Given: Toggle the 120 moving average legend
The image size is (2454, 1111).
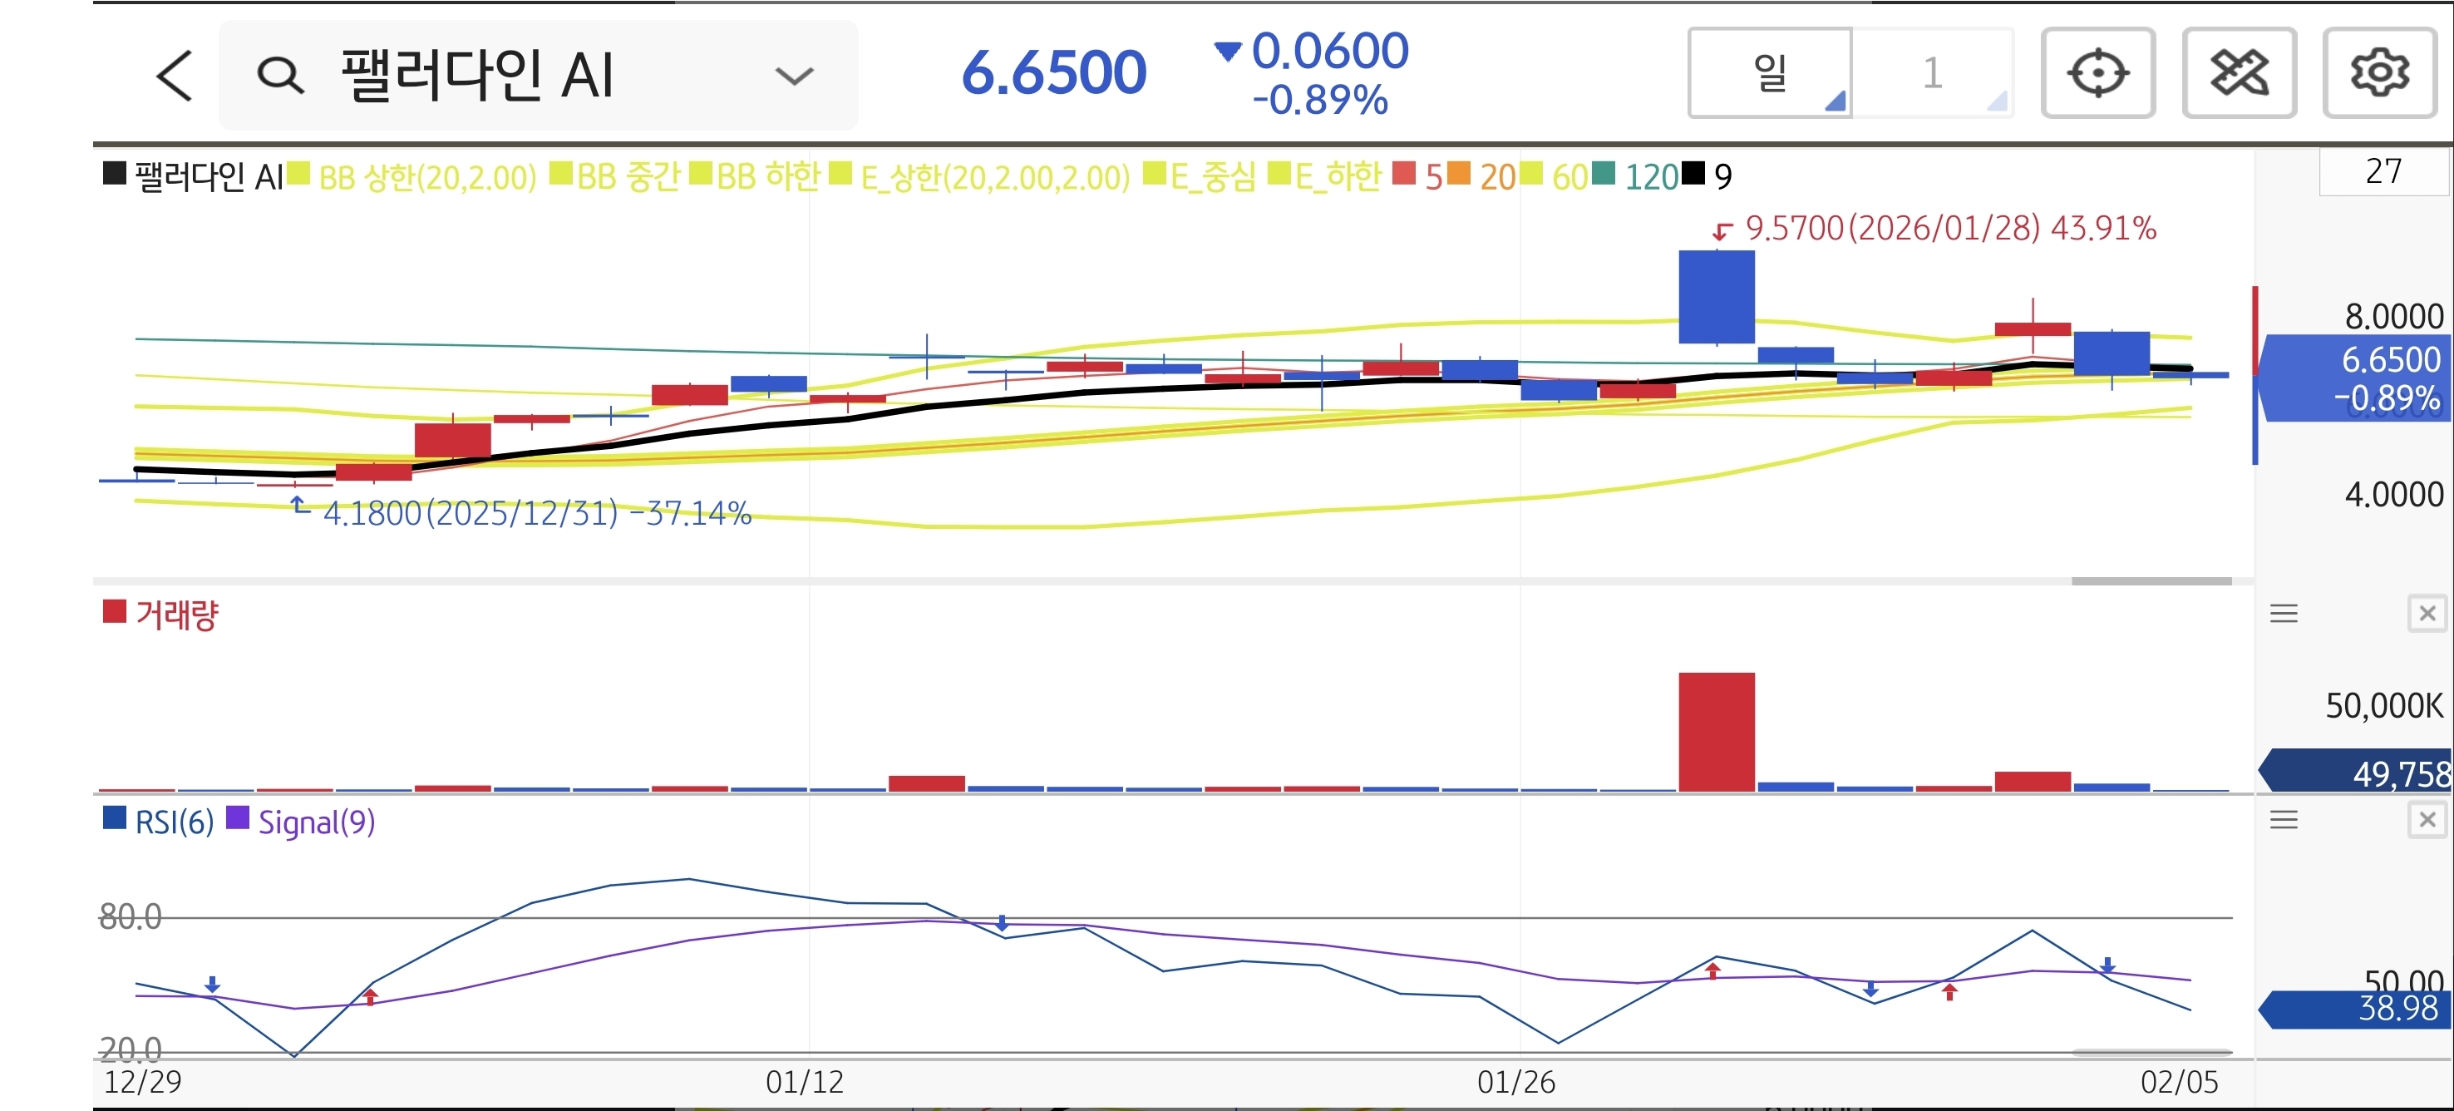Looking at the screenshot, I should 1651,177.
